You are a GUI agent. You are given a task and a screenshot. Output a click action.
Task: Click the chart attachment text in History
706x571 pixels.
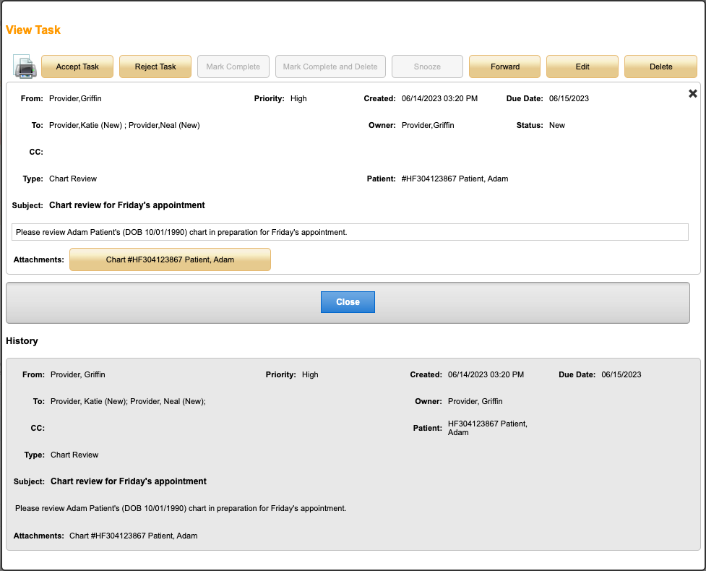click(134, 536)
